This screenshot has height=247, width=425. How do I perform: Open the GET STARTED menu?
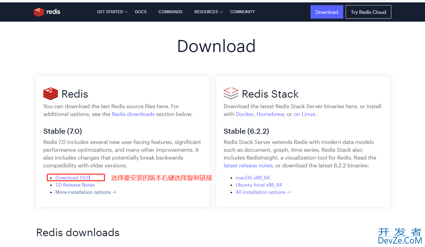(110, 12)
